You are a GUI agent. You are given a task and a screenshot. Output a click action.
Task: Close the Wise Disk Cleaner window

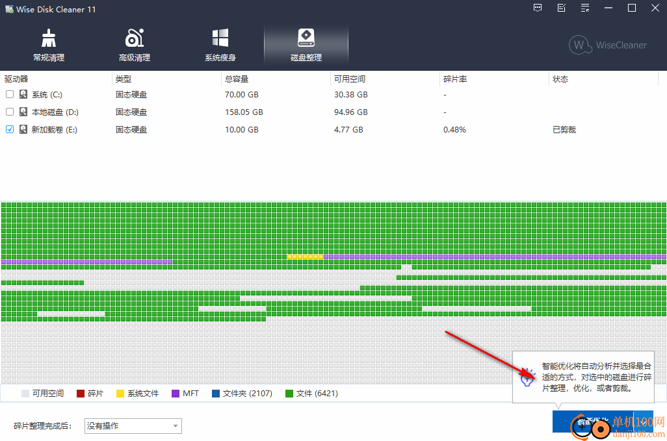point(655,8)
